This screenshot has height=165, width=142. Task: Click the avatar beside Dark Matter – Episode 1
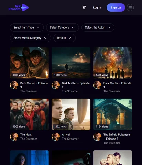click(x=97, y=85)
